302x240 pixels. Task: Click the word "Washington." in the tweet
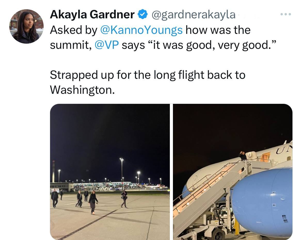[82, 89]
